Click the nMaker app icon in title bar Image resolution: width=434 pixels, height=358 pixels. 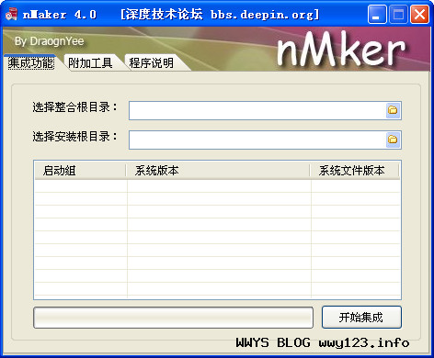(11, 15)
